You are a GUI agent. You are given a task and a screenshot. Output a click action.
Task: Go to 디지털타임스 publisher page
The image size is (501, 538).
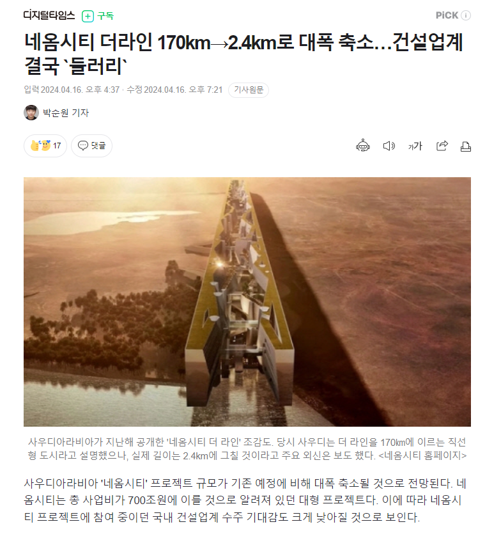click(49, 15)
